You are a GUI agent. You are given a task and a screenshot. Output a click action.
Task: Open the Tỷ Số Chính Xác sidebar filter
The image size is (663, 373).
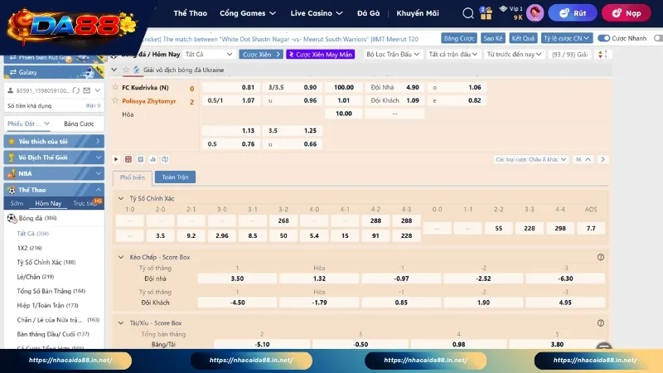tap(46, 262)
